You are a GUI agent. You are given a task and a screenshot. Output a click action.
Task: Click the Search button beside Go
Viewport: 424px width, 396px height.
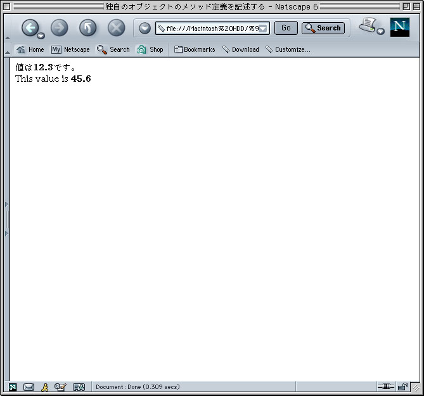click(323, 28)
